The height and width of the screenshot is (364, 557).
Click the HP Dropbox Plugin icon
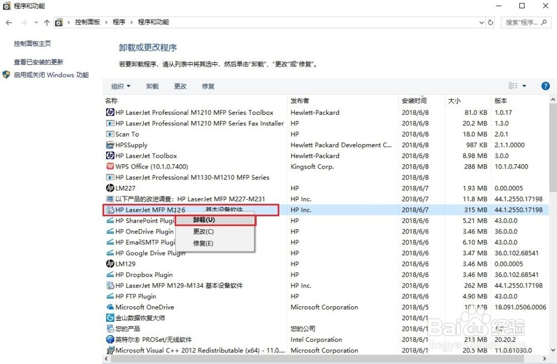(110, 275)
